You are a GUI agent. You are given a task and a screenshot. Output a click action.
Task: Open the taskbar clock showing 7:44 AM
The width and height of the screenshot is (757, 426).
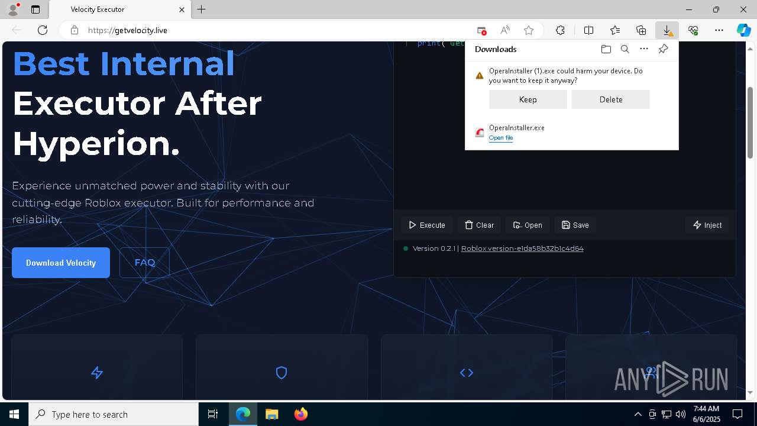(x=707, y=414)
